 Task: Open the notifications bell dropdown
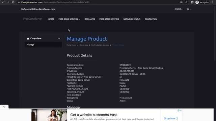[x=189, y=9]
